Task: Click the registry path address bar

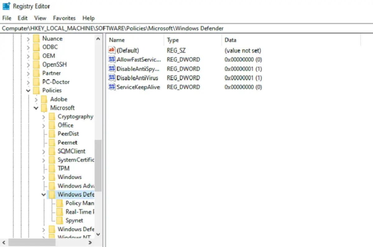Action: click(186, 28)
